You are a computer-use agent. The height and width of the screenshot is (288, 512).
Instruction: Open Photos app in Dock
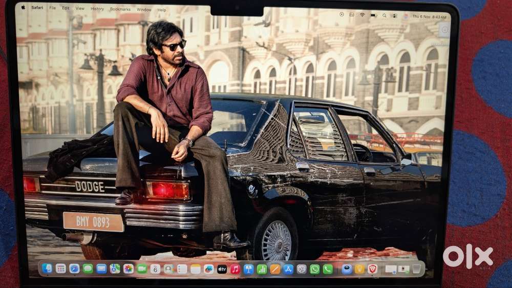[128, 269]
